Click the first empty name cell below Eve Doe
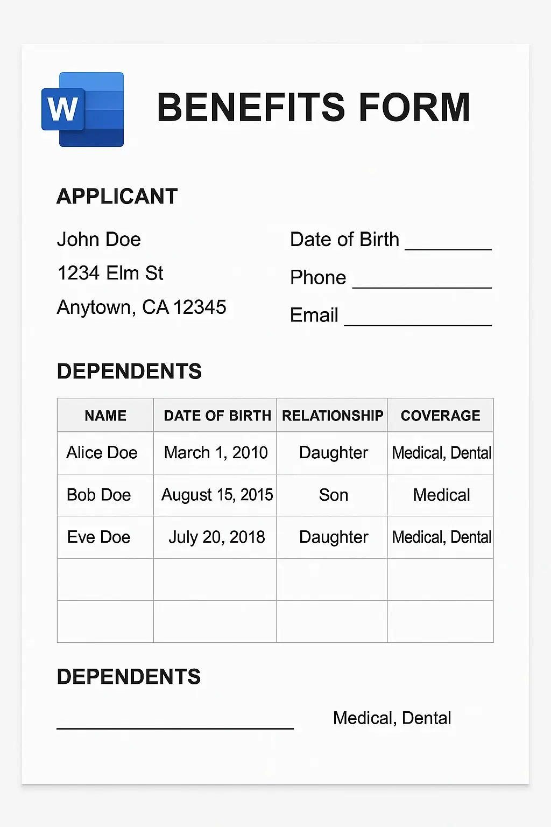The height and width of the screenshot is (827, 551). click(105, 579)
